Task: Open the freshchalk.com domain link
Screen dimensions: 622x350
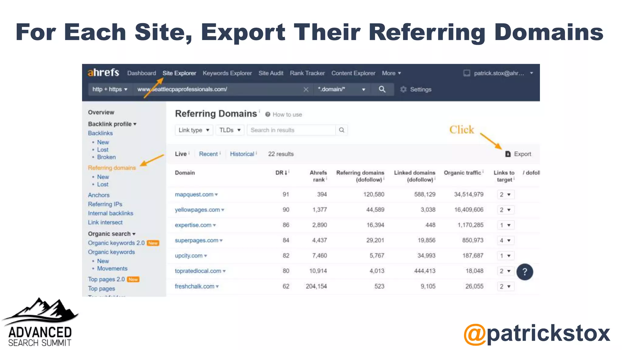Action: pyautogui.click(x=195, y=286)
